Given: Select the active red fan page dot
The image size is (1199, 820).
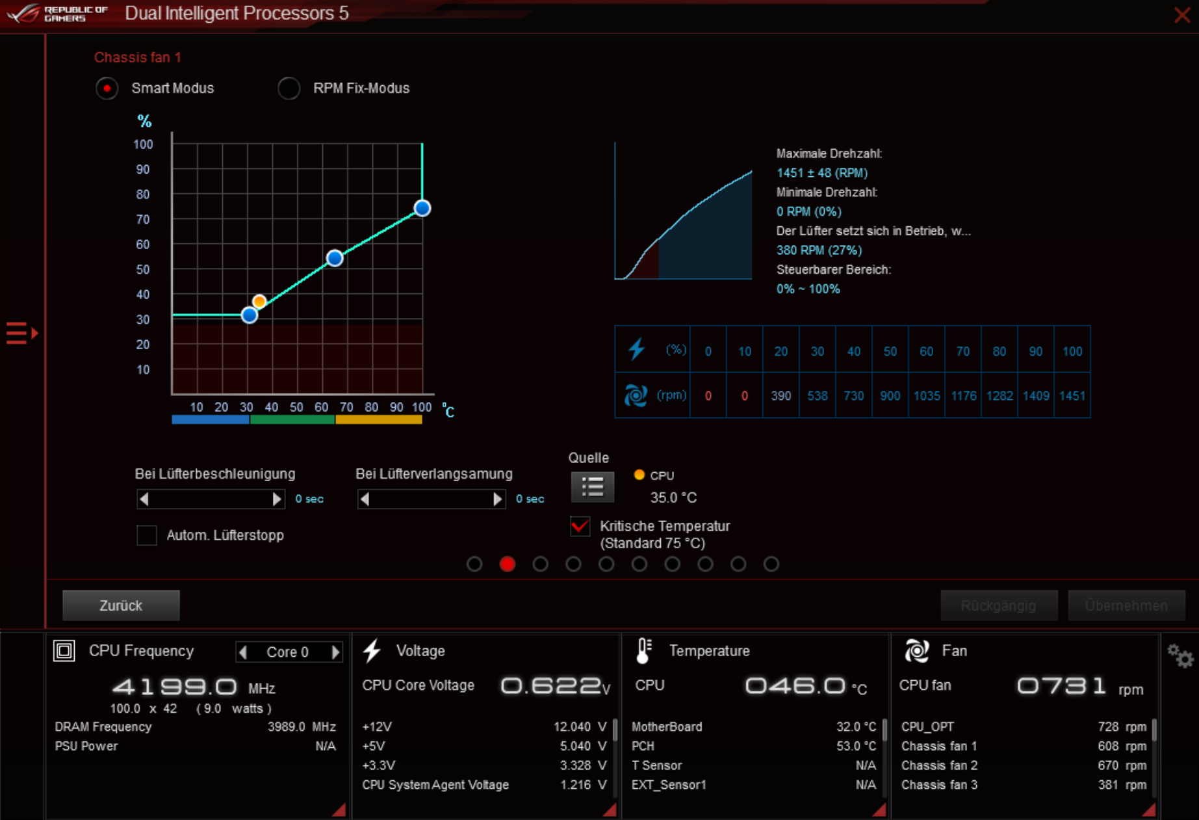Looking at the screenshot, I should [x=508, y=564].
